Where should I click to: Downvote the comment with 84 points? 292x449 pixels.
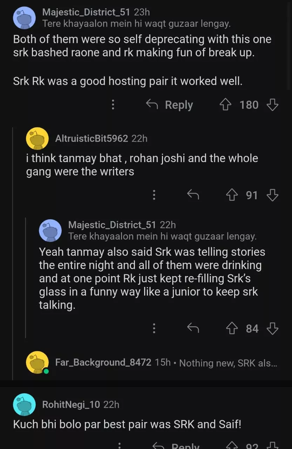point(272,328)
